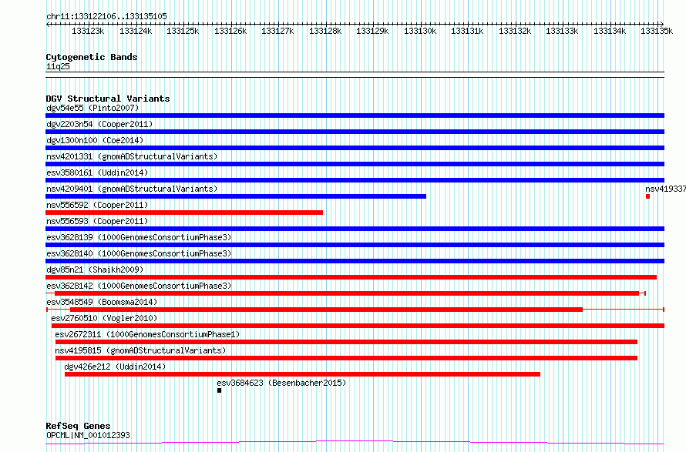Select the red bar under dgv85n21
This screenshot has height=452, width=686.
(x=351, y=277)
